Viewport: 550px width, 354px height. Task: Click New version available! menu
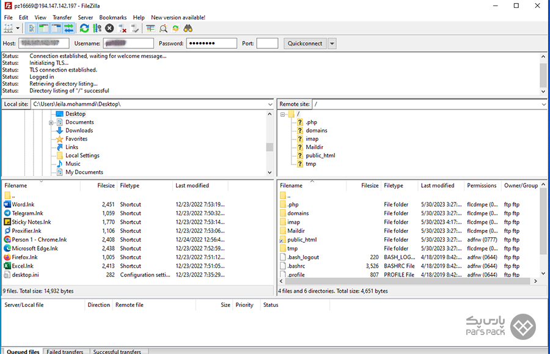click(178, 17)
